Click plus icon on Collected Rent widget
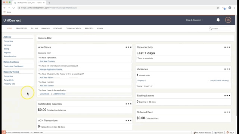239x134 pixels. tap(227, 112)
